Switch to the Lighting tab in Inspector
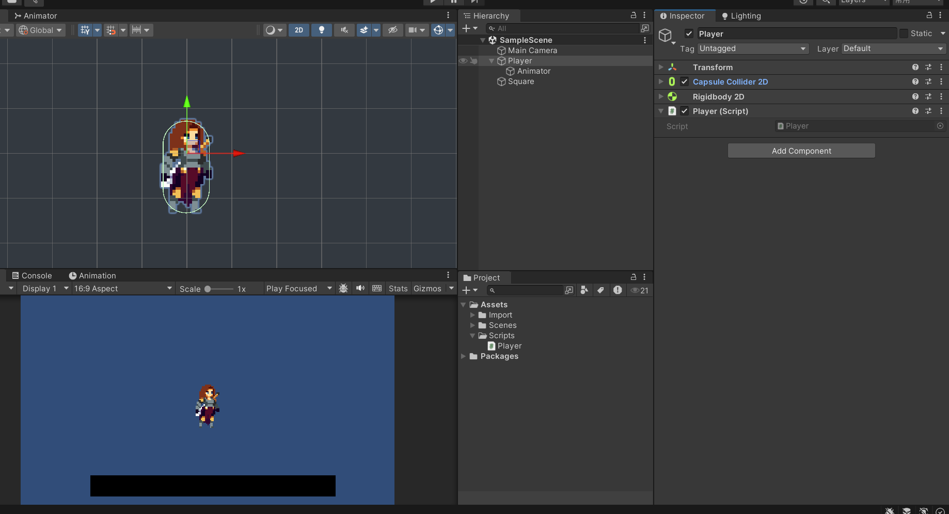 click(x=741, y=15)
